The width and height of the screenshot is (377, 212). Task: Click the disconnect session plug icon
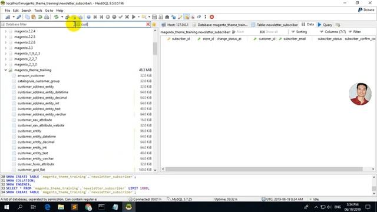(19, 17)
